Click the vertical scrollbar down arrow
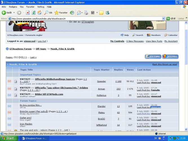Viewport: 188px width, 141px height. pyautogui.click(x=186, y=129)
